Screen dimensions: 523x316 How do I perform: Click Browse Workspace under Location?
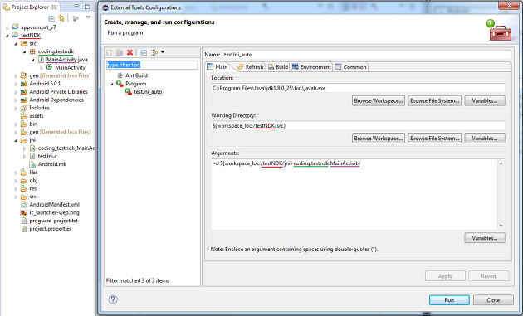379,100
